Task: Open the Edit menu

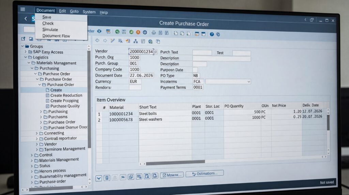Action: tap(62, 11)
